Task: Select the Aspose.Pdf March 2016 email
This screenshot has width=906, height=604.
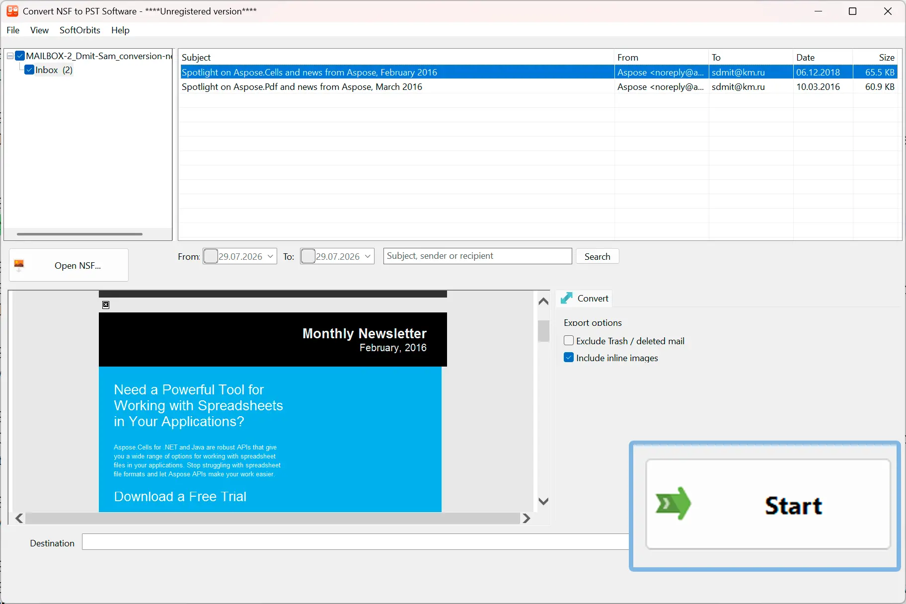Action: click(x=538, y=87)
